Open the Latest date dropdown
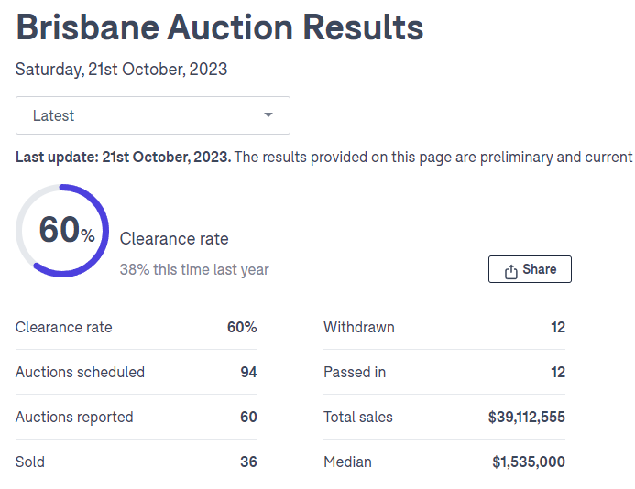Screen dimensions: 635x489 (x=152, y=115)
